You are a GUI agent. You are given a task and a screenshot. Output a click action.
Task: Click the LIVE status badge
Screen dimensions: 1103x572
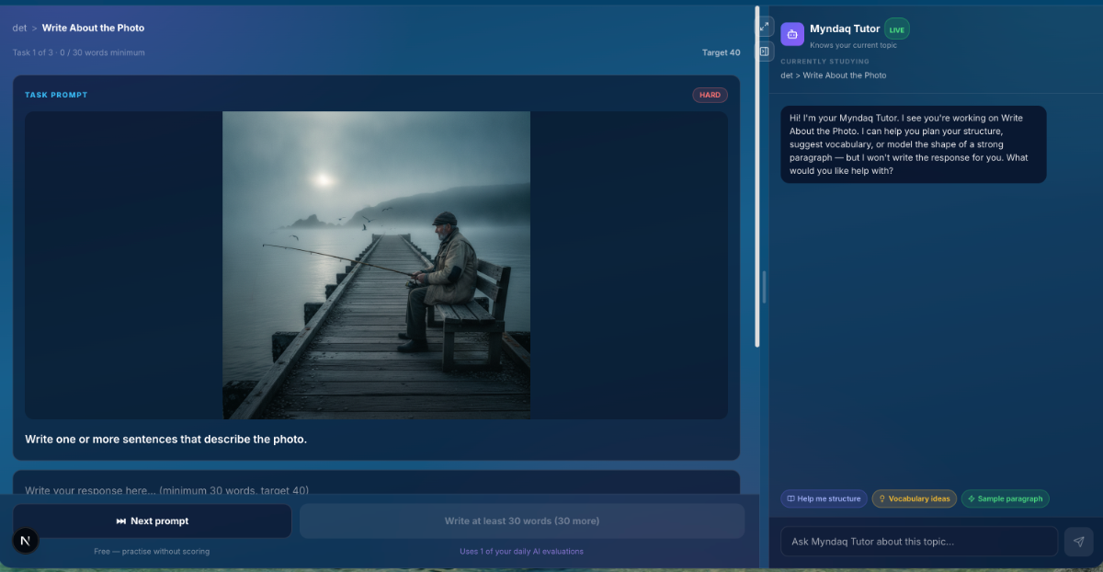point(896,29)
